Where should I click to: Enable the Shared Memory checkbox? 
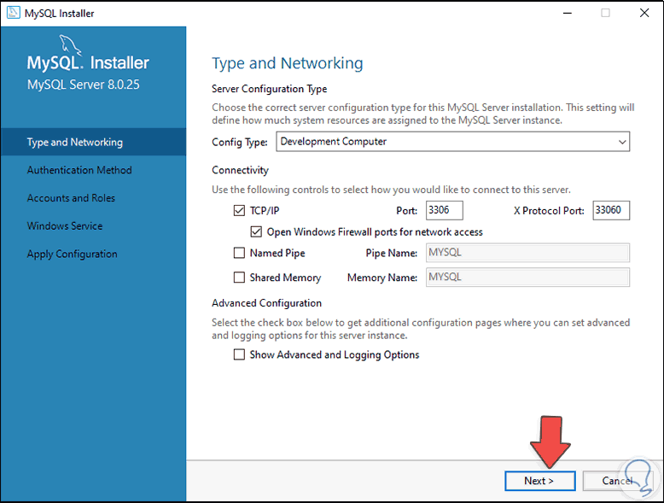[x=239, y=278]
